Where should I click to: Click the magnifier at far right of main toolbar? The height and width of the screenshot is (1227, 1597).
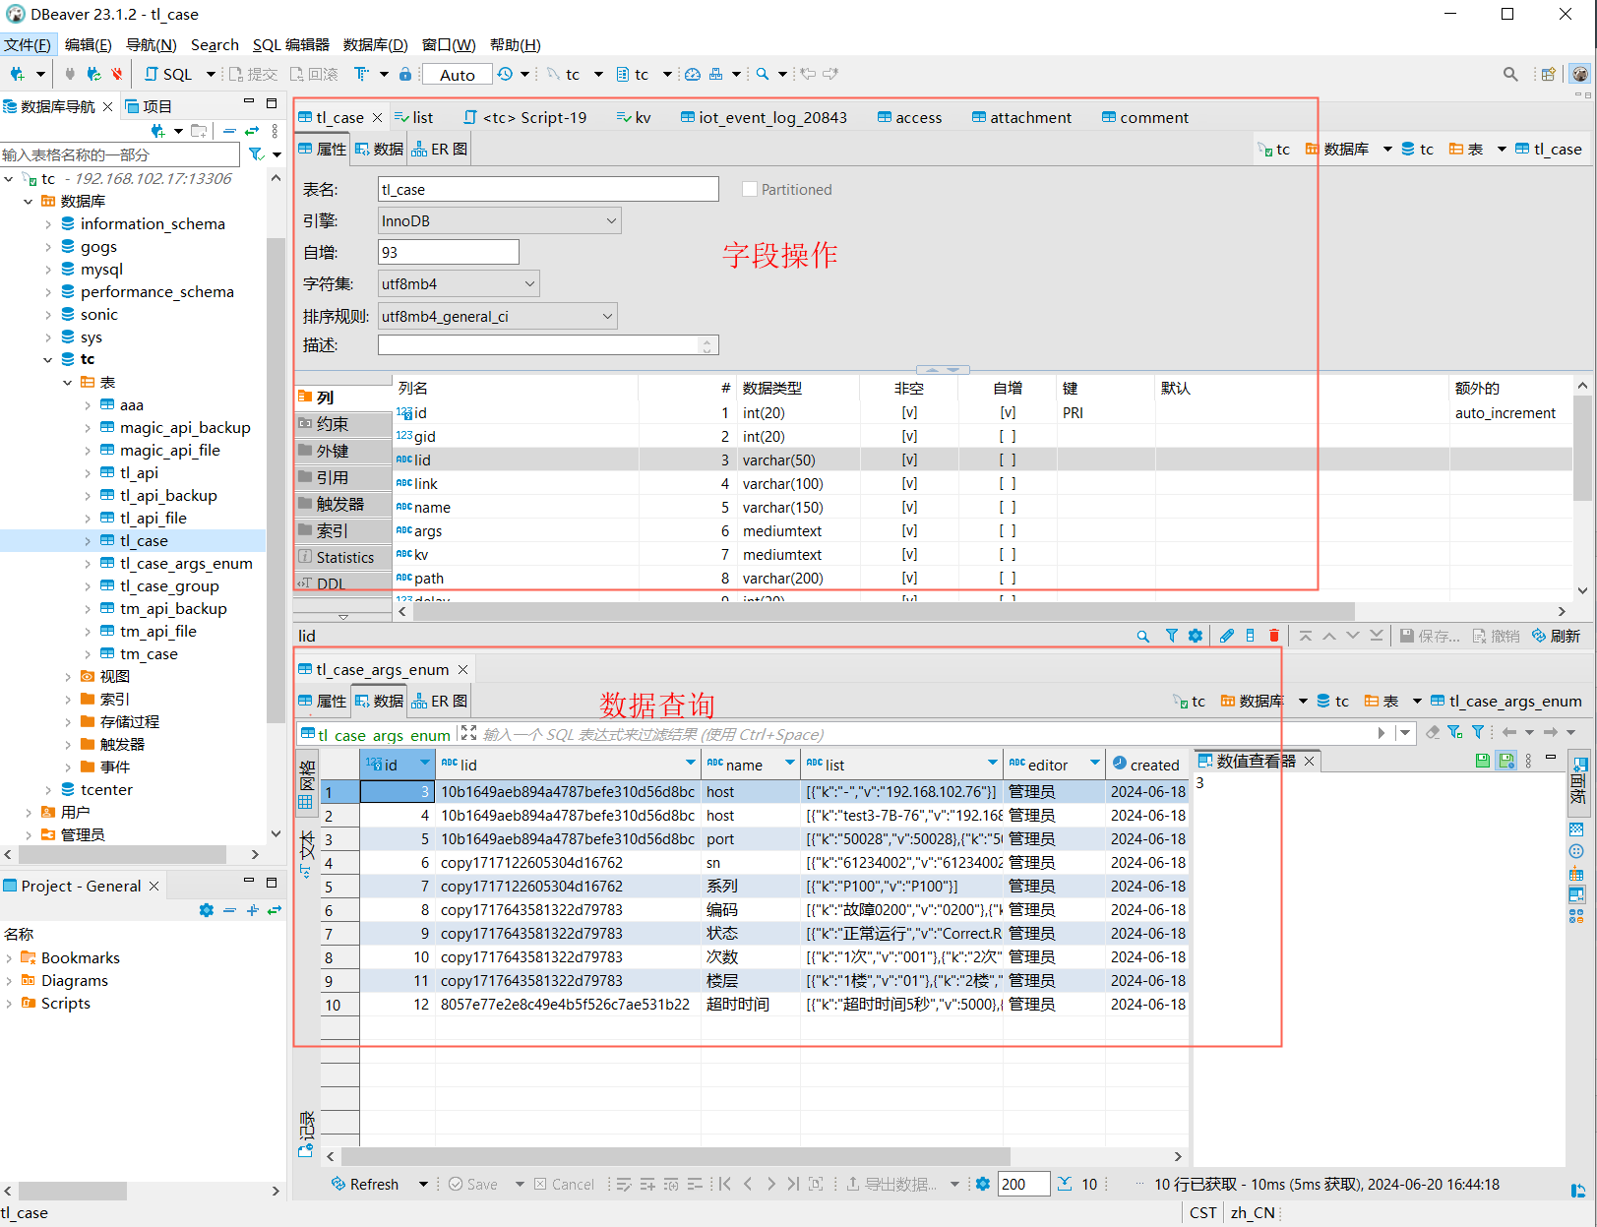click(1510, 74)
